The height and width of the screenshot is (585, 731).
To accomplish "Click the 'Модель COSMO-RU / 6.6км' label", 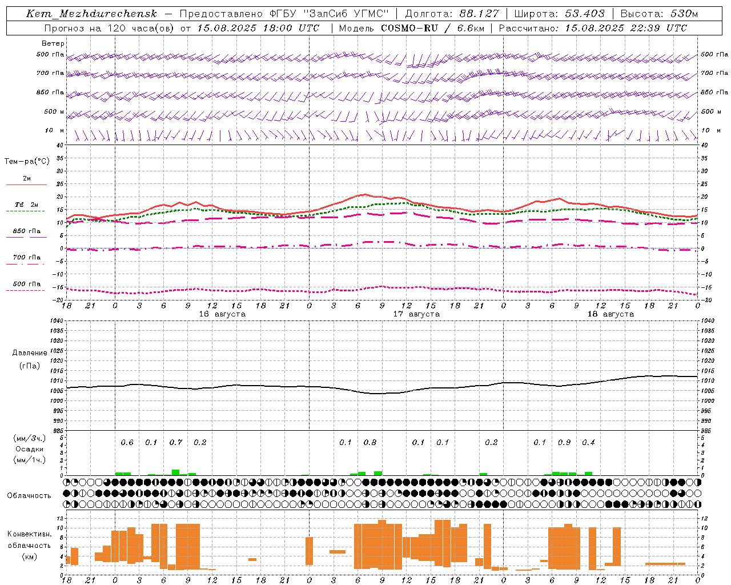I will pyautogui.click(x=411, y=28).
